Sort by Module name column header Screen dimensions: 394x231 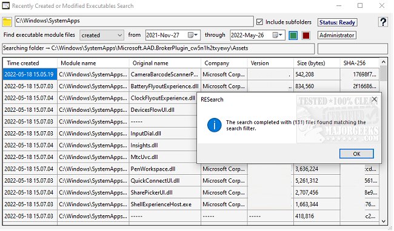tap(93, 63)
